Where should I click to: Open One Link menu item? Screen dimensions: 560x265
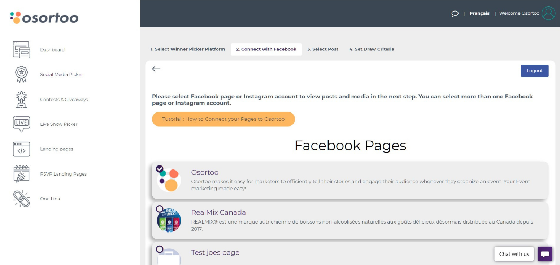pyautogui.click(x=50, y=199)
